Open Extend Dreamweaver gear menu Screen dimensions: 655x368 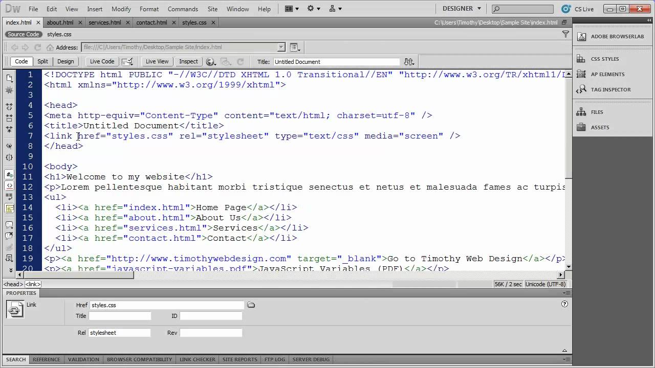[313, 9]
